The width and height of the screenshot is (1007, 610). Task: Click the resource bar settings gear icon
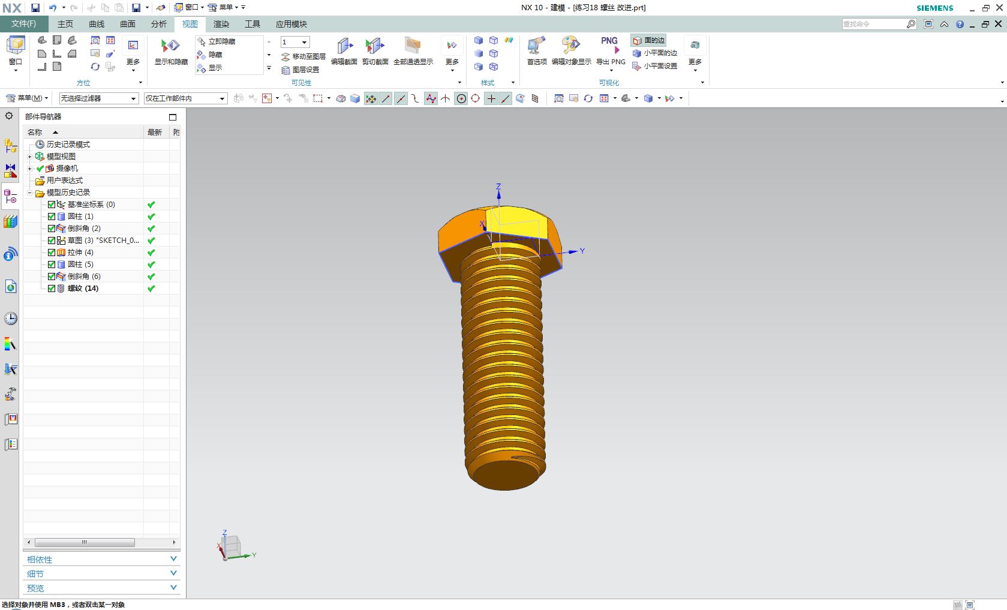coord(9,116)
